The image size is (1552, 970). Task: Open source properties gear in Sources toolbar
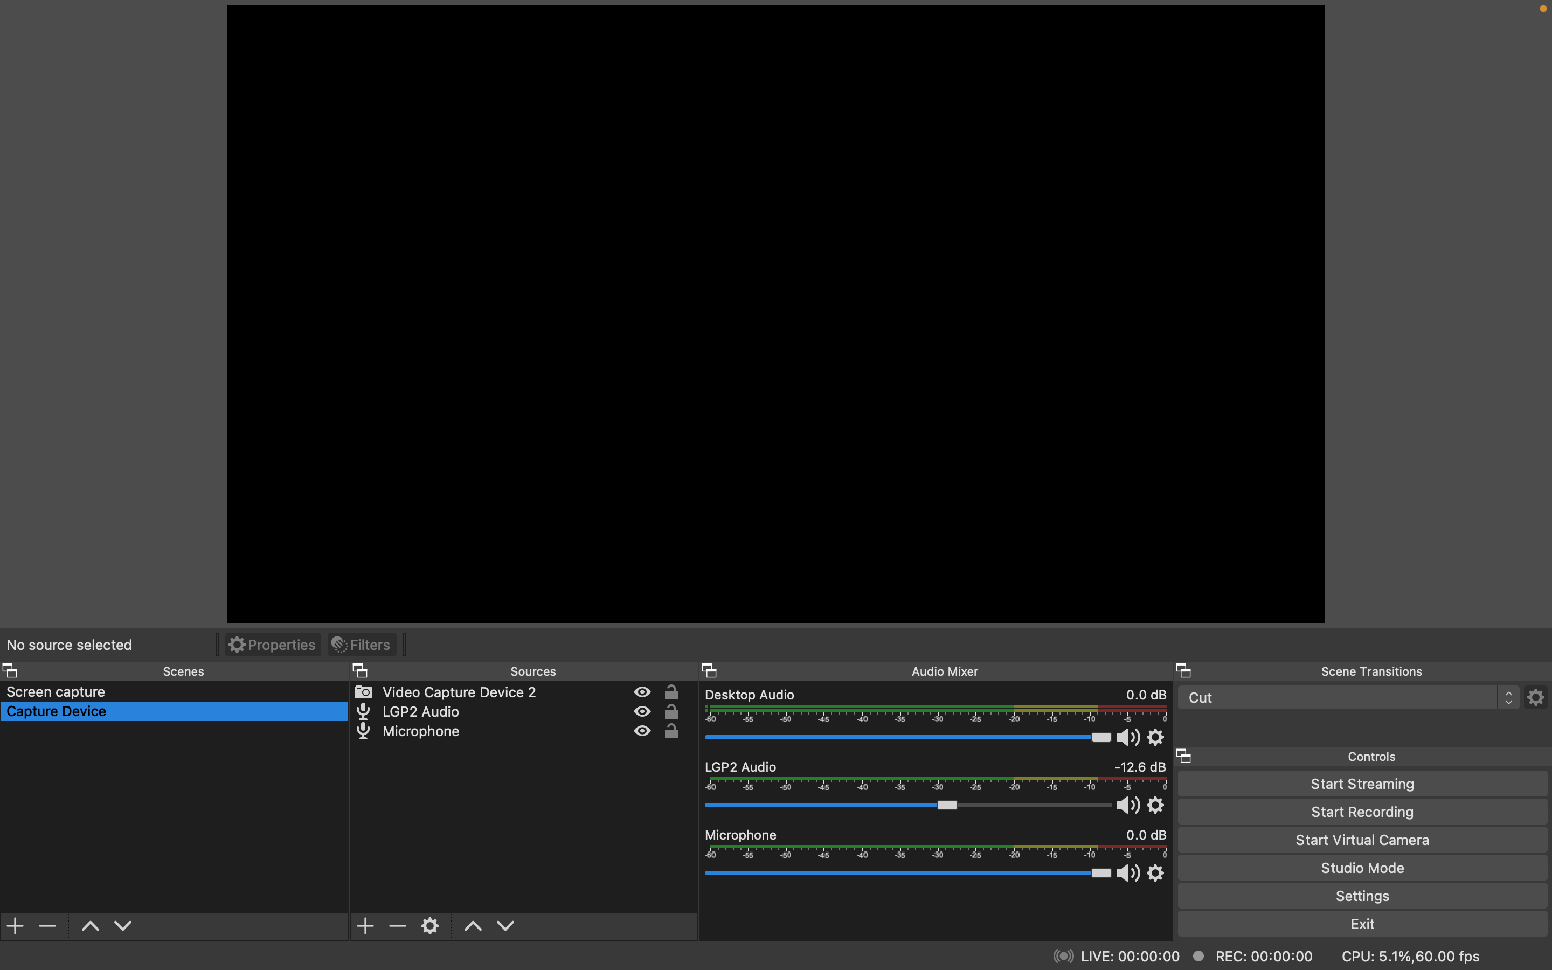pyautogui.click(x=429, y=926)
